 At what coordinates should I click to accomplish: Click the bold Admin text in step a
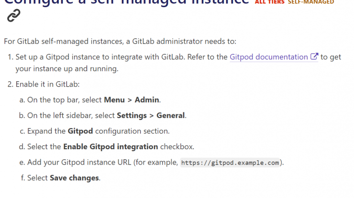coord(147,100)
